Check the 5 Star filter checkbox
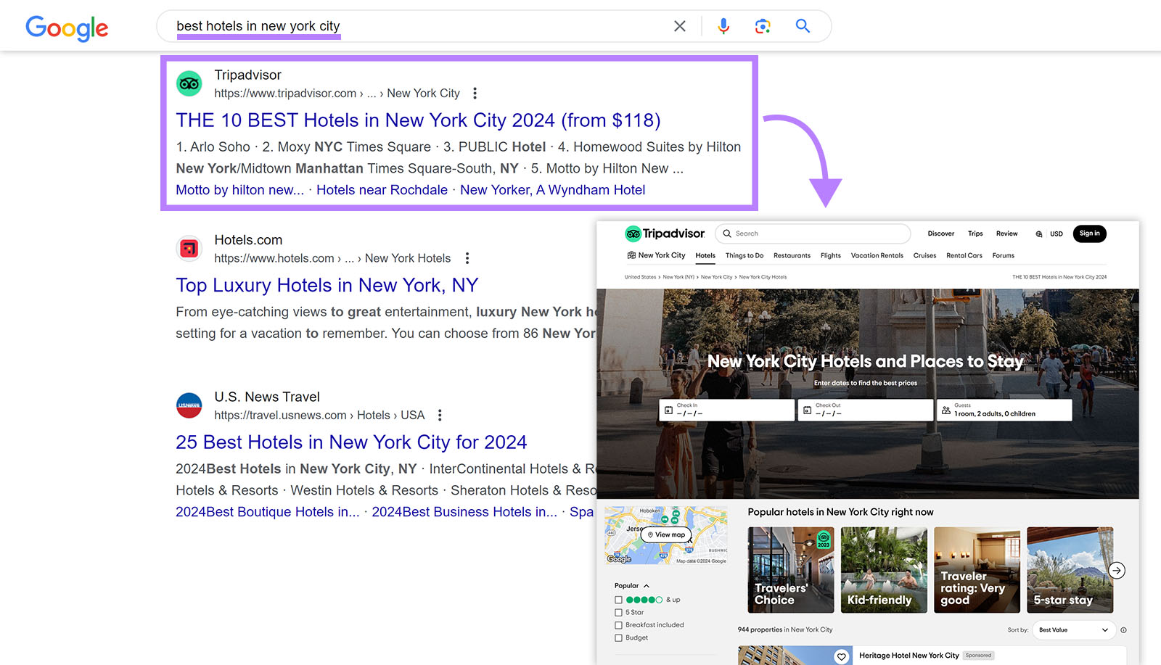 coord(618,612)
